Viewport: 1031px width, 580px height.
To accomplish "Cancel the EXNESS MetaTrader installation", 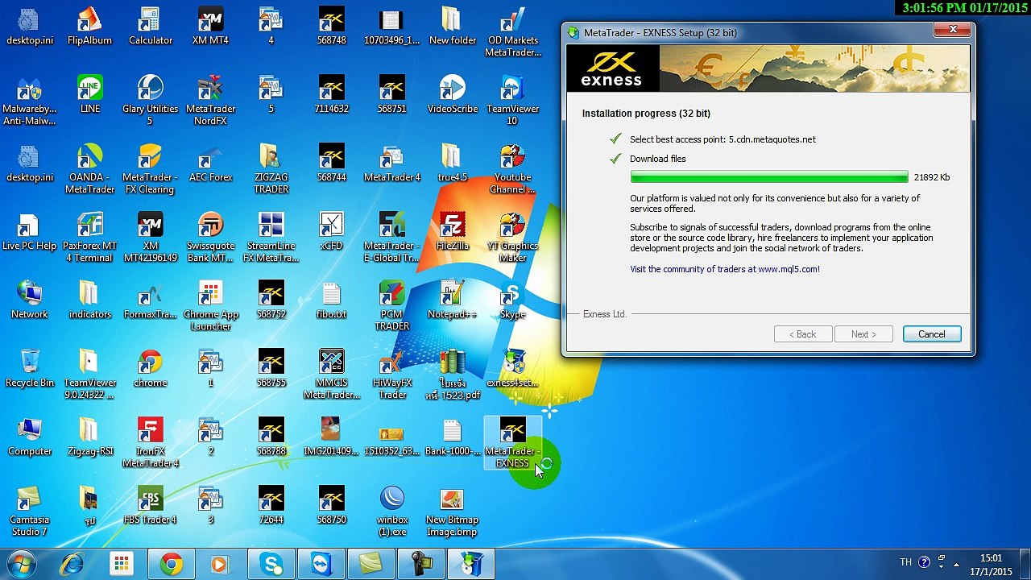I will (x=932, y=334).
